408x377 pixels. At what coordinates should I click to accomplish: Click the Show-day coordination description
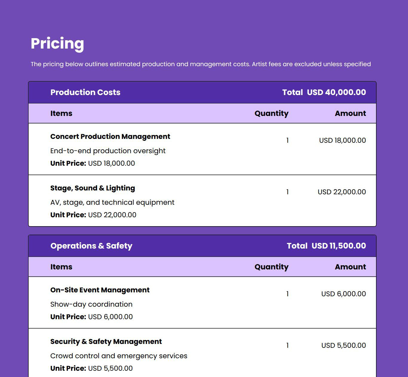click(x=91, y=304)
